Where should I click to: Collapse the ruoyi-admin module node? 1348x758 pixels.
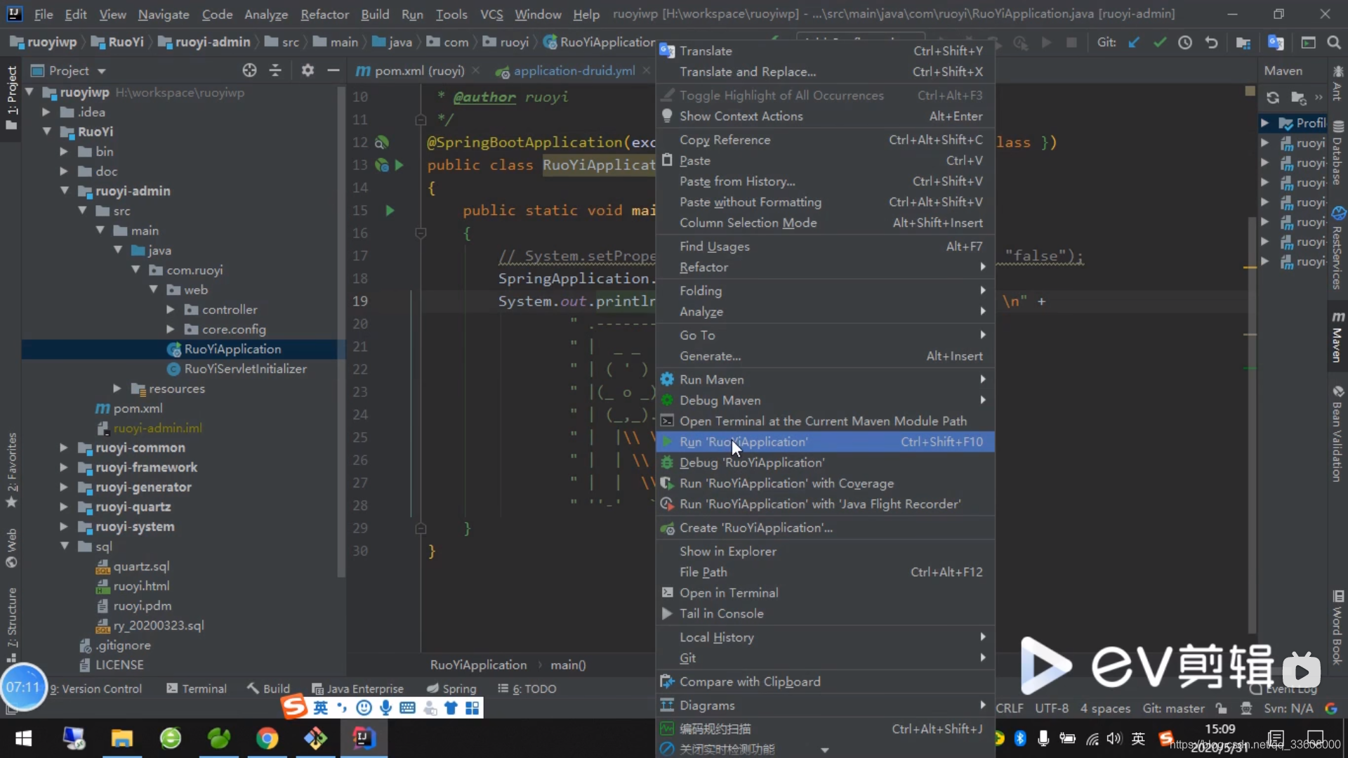click(65, 190)
